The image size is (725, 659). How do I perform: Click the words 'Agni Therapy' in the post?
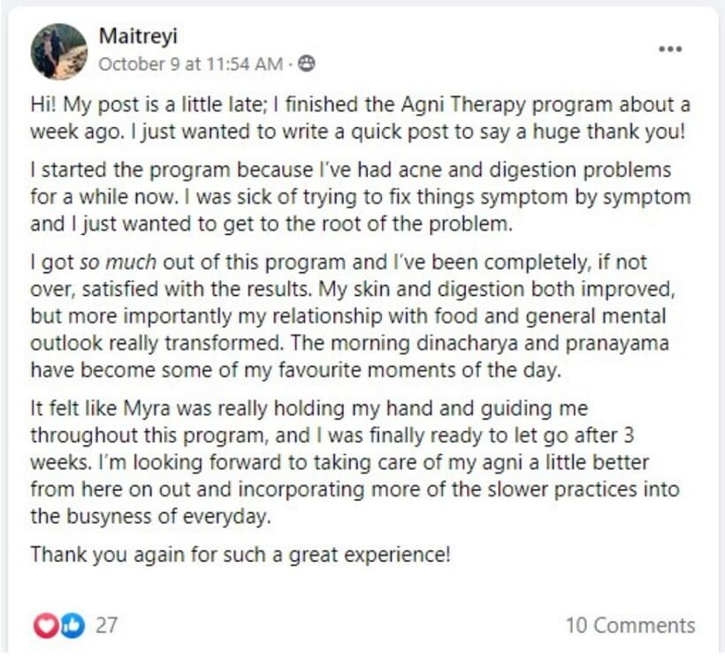[x=463, y=105]
